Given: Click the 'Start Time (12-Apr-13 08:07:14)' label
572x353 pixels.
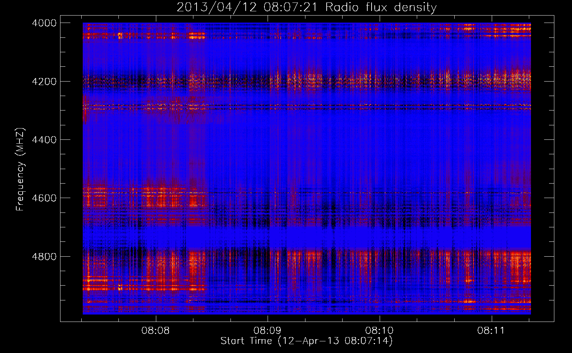Looking at the screenshot, I should click(307, 341).
